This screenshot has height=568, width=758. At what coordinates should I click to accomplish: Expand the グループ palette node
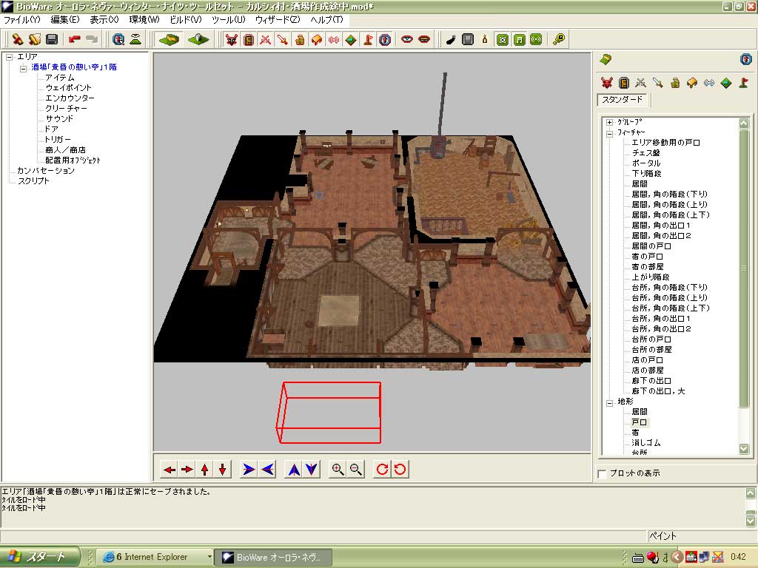610,122
